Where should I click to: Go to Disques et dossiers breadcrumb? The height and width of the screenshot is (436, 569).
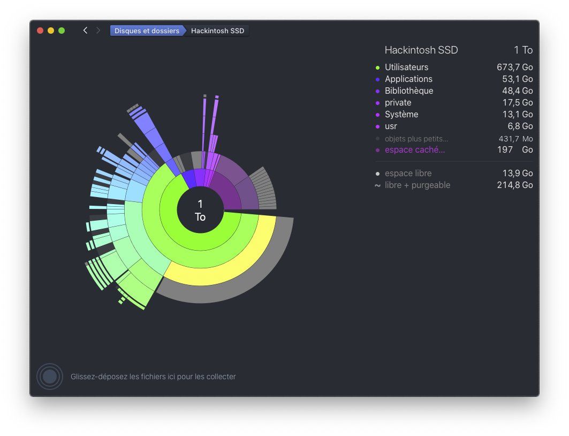coord(147,31)
